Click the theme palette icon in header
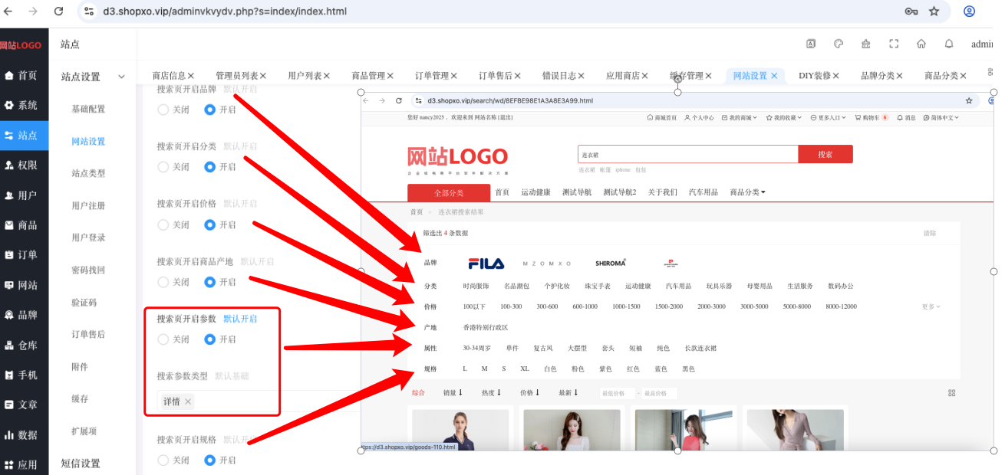Screen dimensions: 1005x475 pos(839,44)
